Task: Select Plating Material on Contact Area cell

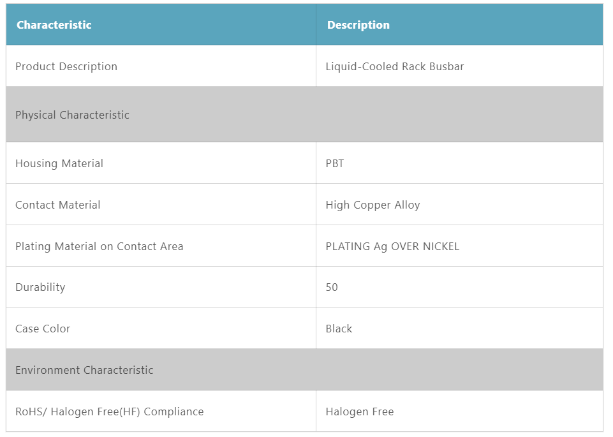Action: pos(100,246)
